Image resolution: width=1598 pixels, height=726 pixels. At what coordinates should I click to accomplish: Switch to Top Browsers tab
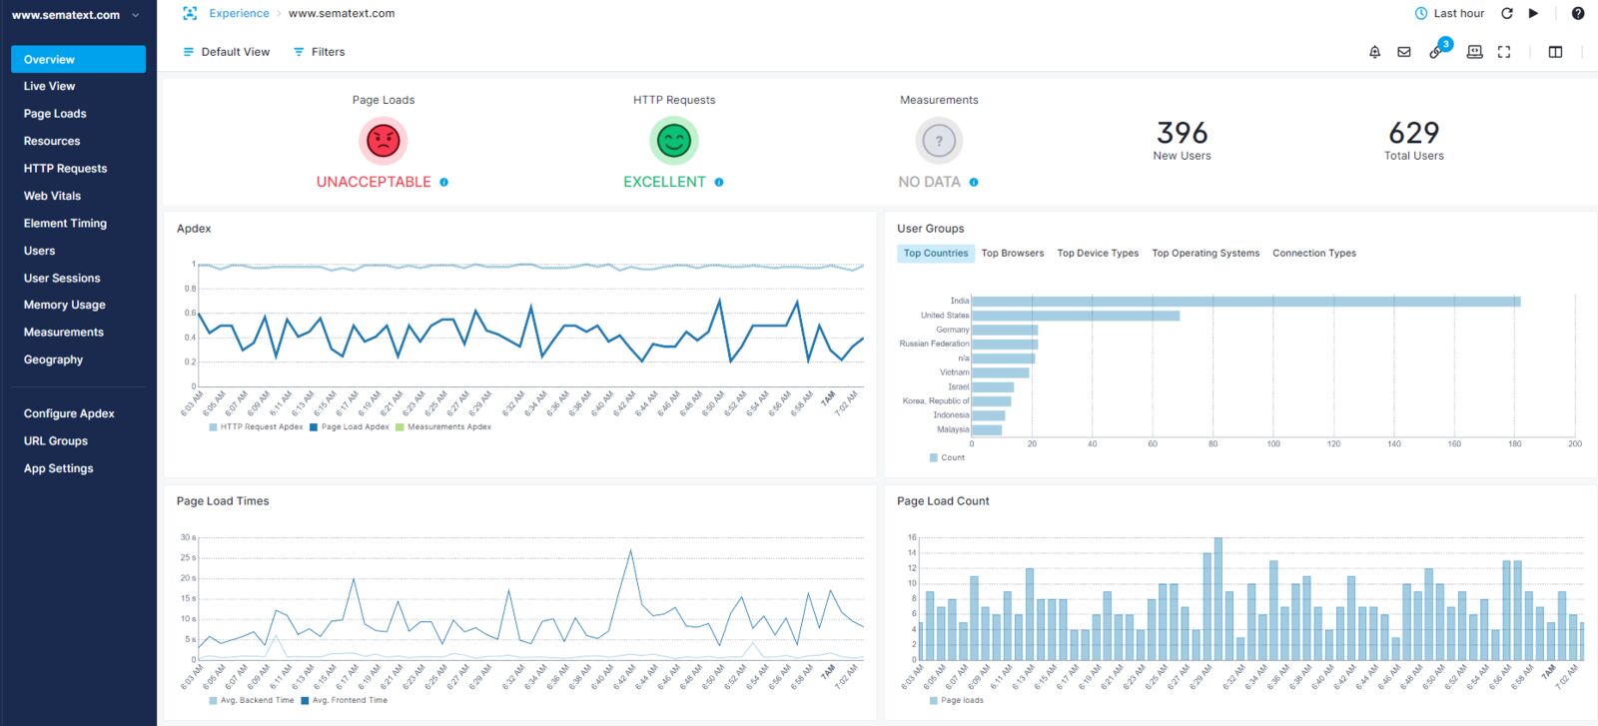[x=1013, y=254]
